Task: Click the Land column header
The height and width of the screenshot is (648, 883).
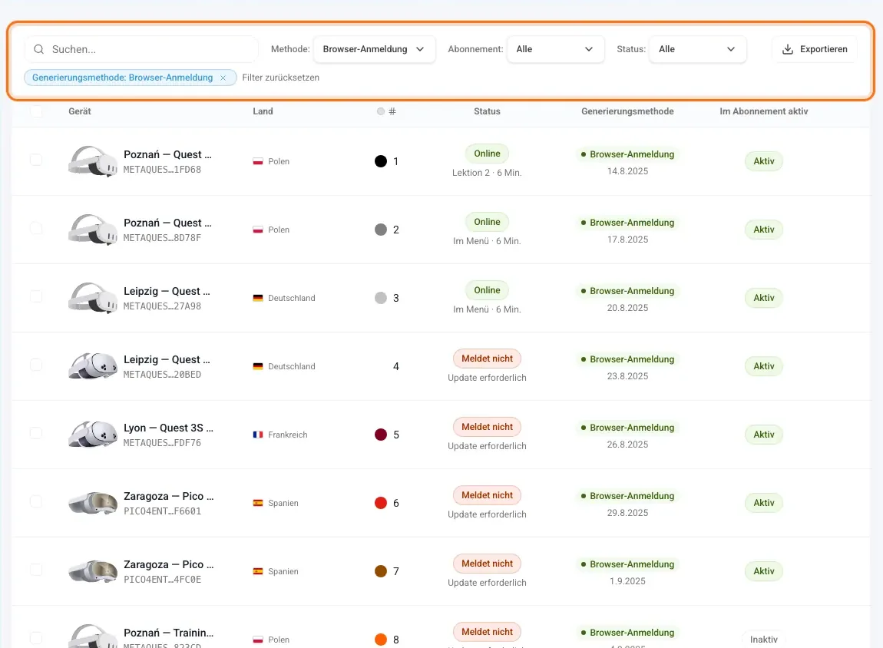Action: click(x=263, y=111)
